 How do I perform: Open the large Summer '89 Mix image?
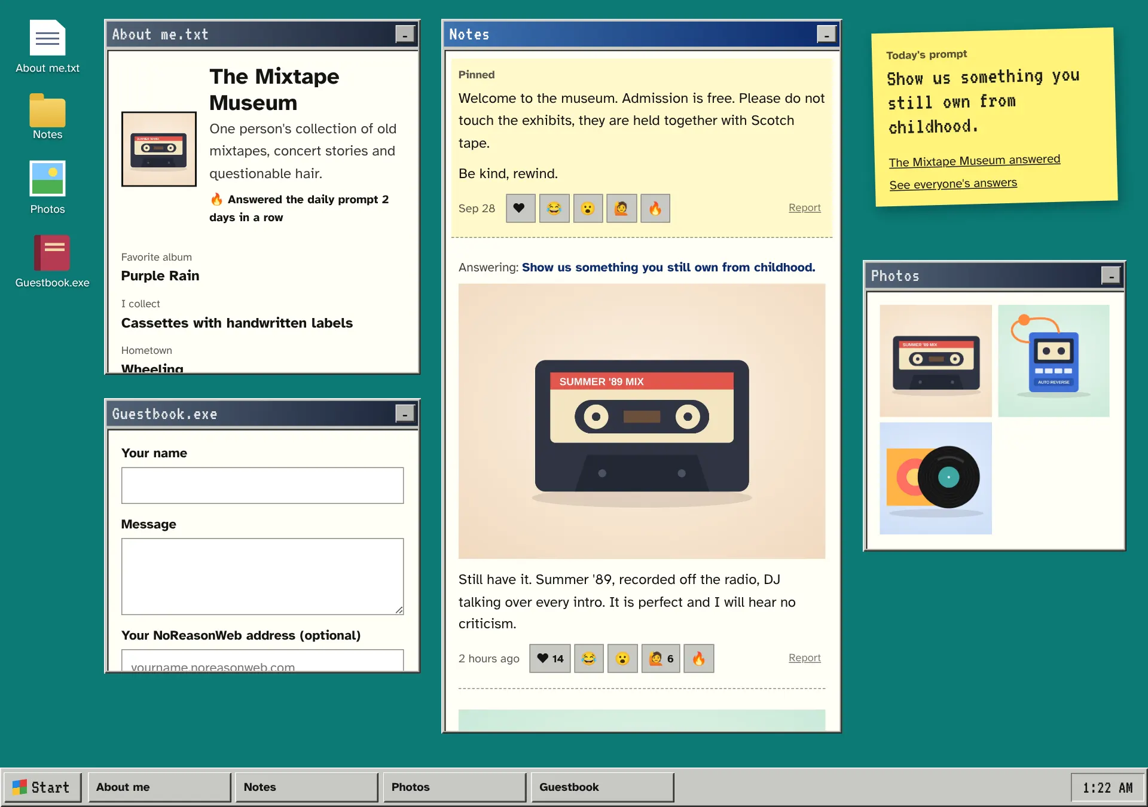point(642,421)
